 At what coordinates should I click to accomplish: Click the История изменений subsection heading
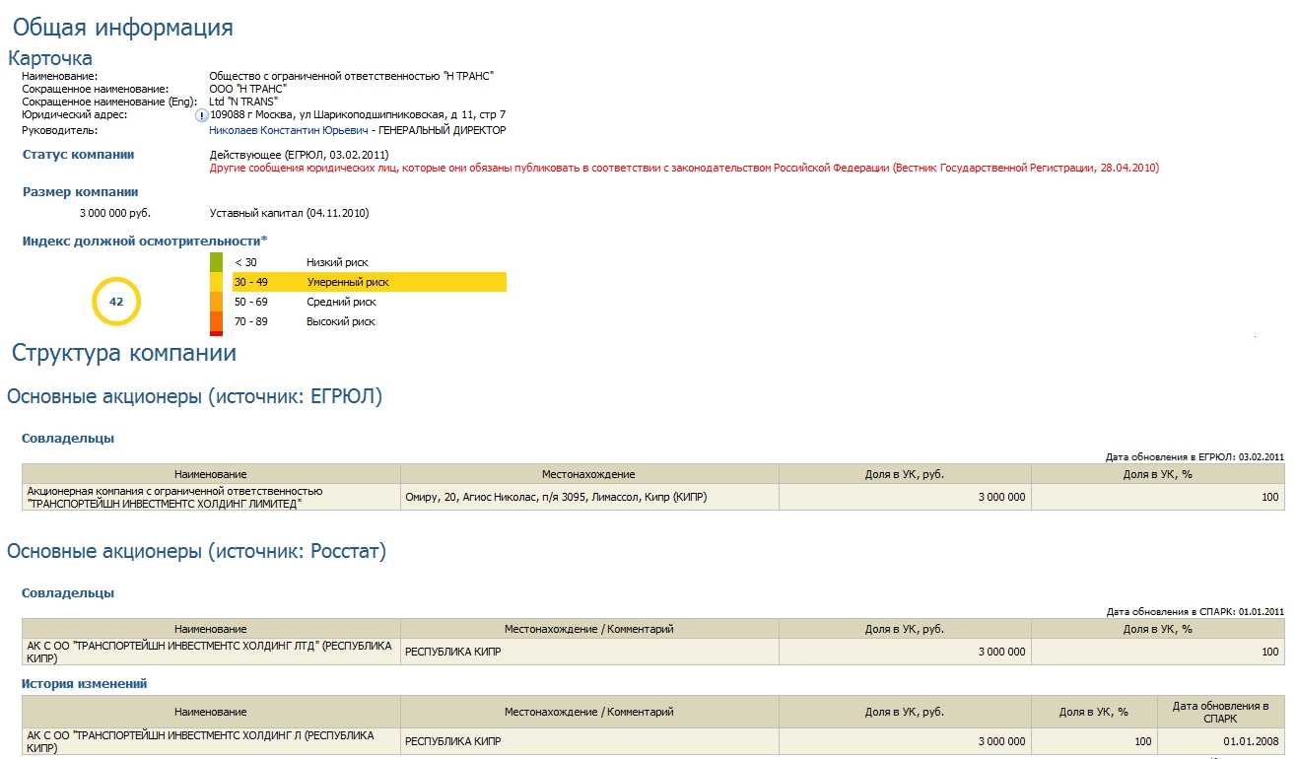(x=84, y=683)
